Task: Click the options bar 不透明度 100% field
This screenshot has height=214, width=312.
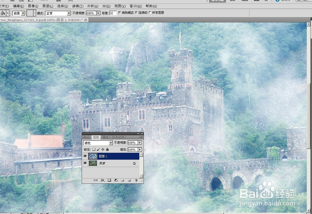Action: (91, 13)
